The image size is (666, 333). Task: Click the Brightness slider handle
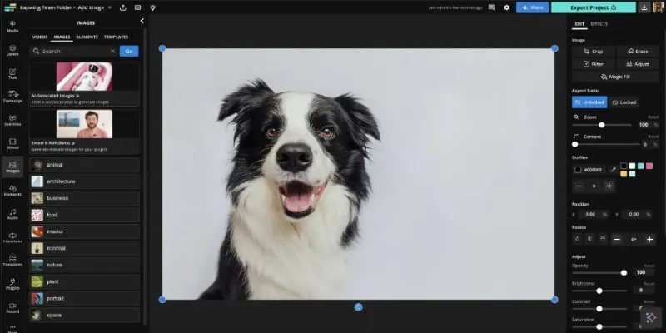click(x=599, y=291)
